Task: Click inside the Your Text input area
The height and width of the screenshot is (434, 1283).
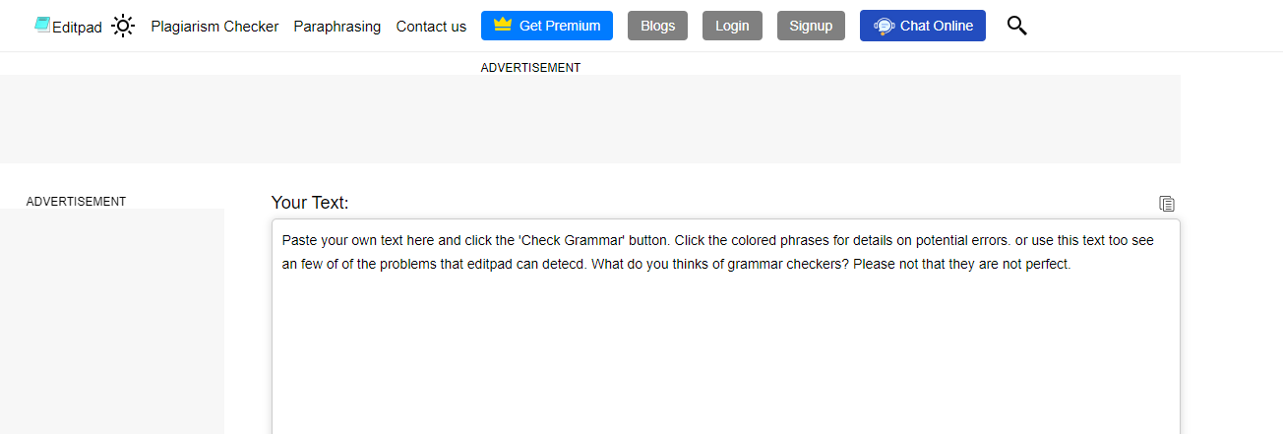Action: click(725, 344)
